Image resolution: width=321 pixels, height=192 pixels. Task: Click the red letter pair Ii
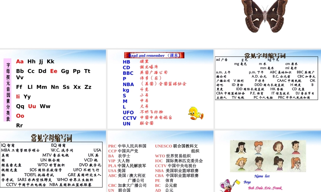pos(18,97)
